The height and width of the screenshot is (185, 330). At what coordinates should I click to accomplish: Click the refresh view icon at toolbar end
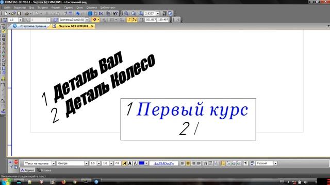[170, 14]
